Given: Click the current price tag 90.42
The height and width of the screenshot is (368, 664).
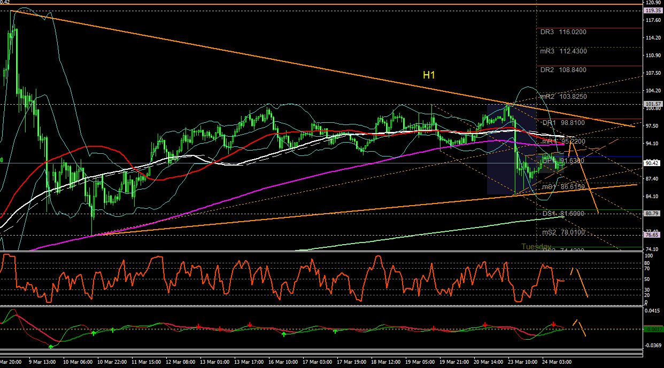Looking at the screenshot, I should [x=653, y=163].
